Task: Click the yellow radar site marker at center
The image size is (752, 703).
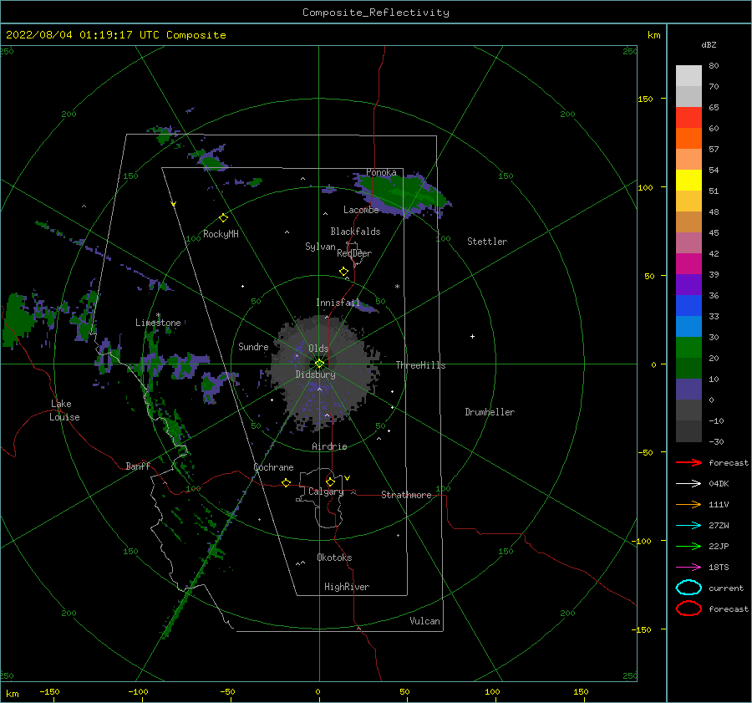Action: click(319, 364)
